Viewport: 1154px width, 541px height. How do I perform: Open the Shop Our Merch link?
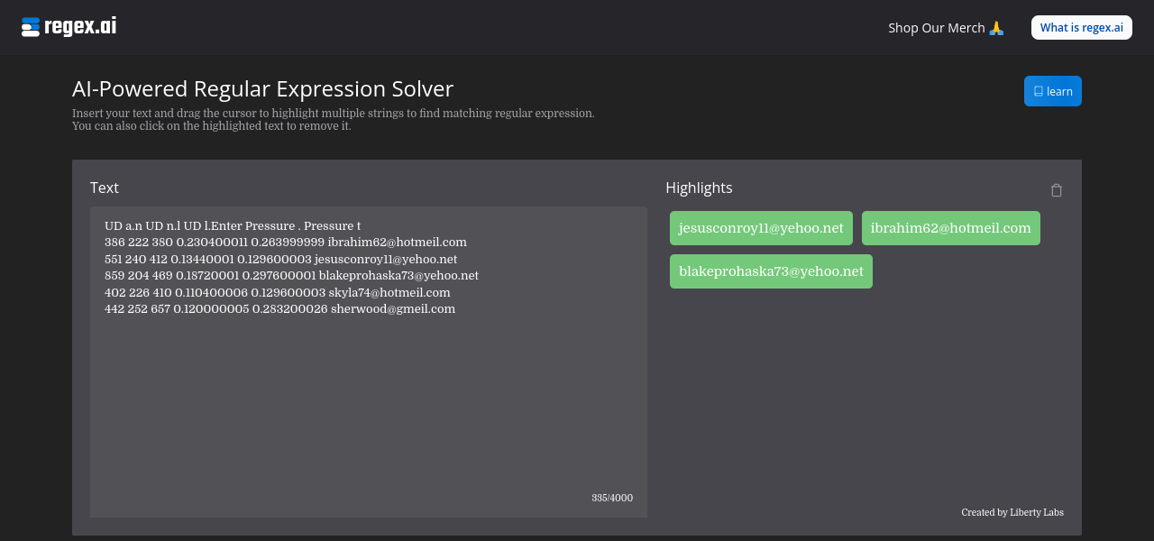936,28
